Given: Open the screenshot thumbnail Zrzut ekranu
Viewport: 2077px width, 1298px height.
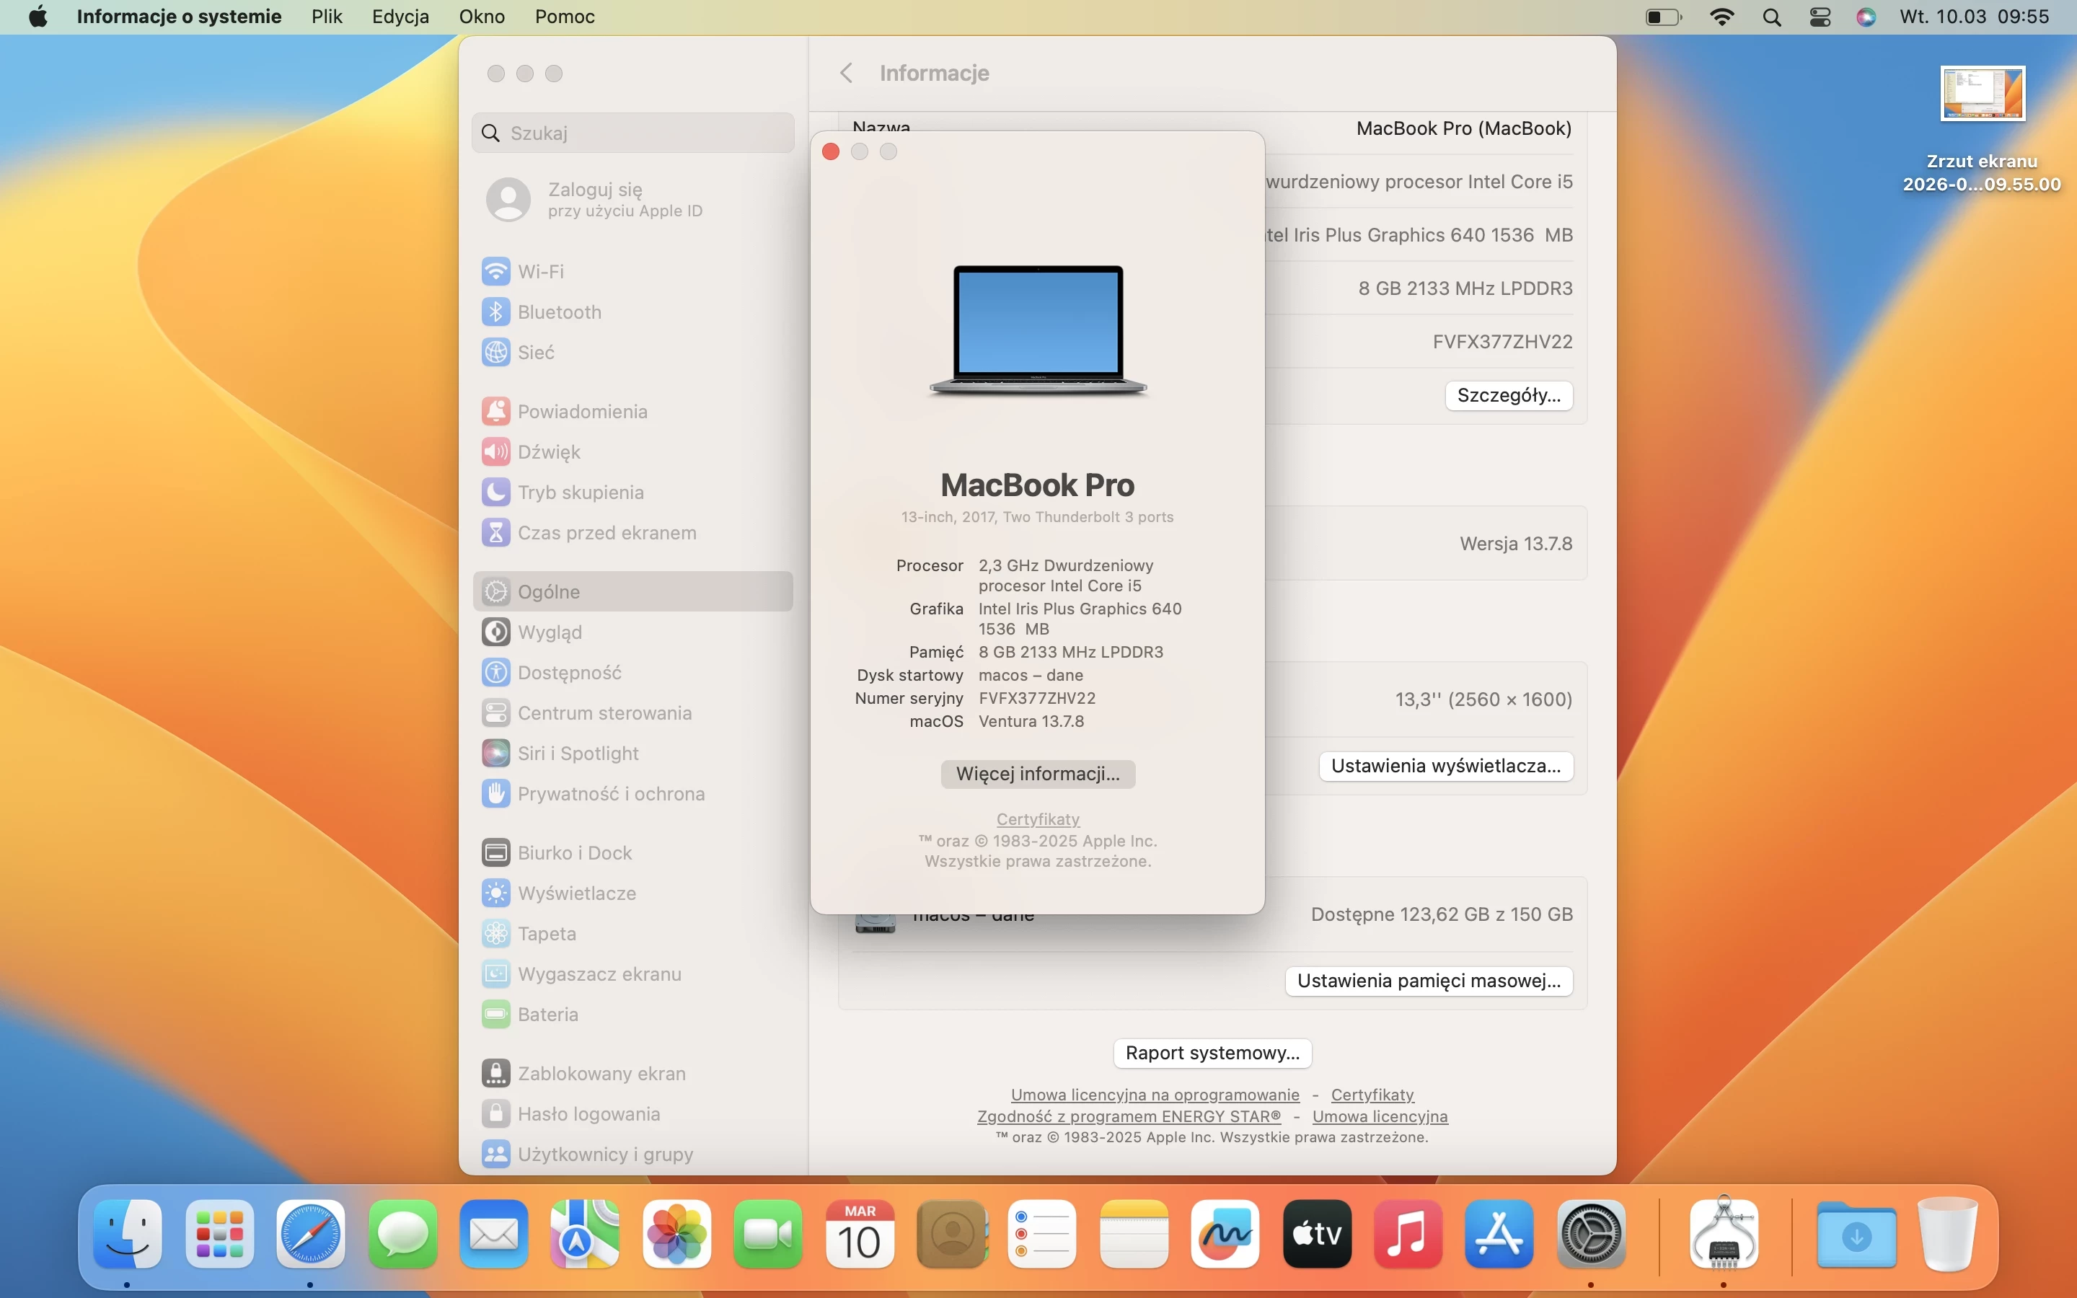Looking at the screenshot, I should 1981,93.
